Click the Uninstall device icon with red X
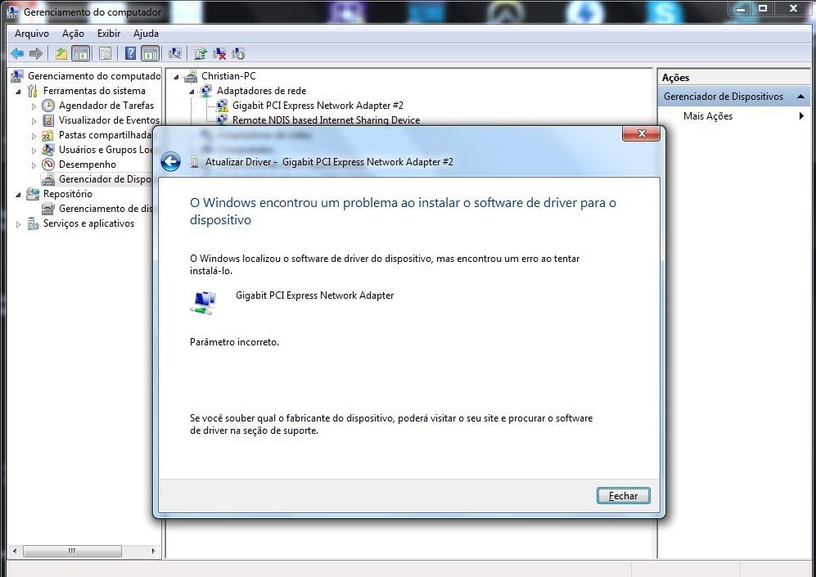 pos(219,53)
